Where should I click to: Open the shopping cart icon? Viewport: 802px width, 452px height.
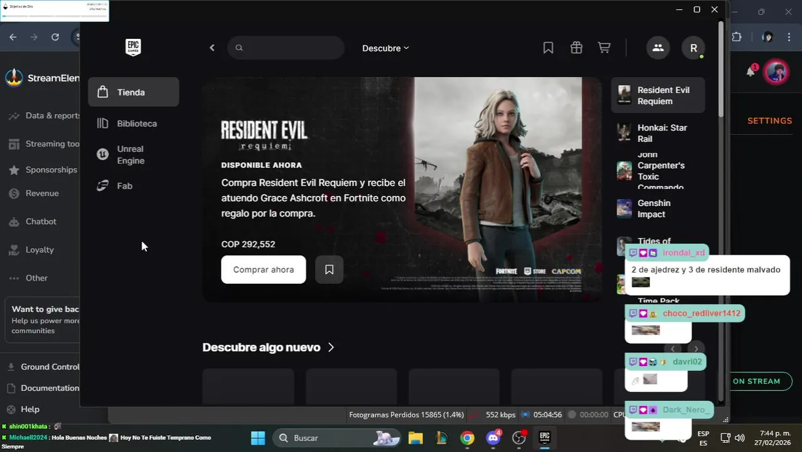coord(604,48)
